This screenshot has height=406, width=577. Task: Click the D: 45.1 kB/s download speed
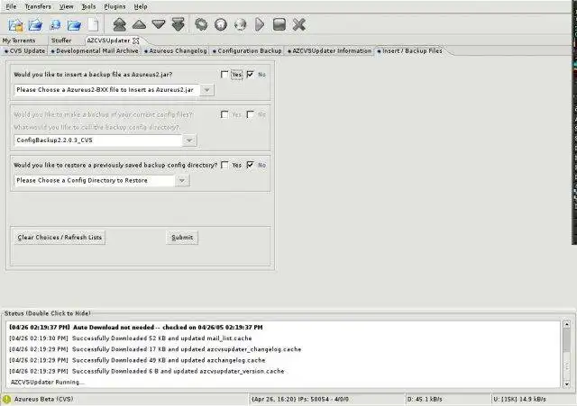(425, 399)
